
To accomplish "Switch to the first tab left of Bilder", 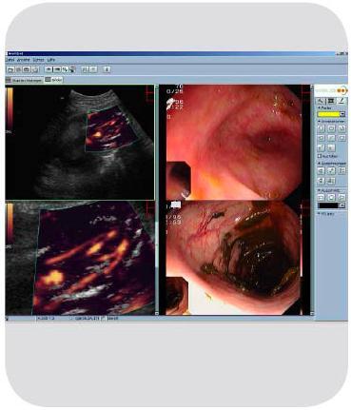I will 25,80.
